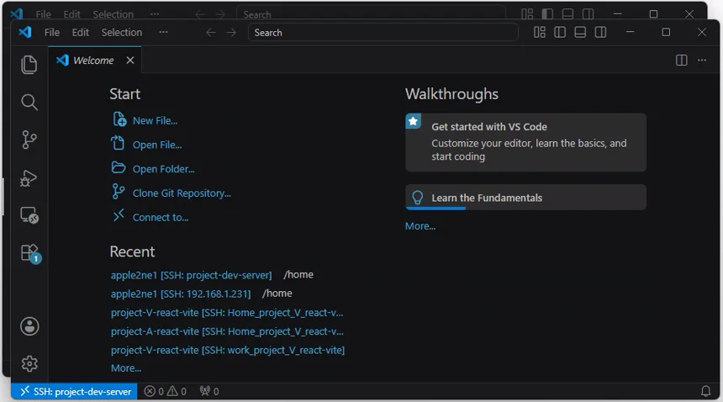
Task: Open the Edit menu
Action: (x=80, y=32)
